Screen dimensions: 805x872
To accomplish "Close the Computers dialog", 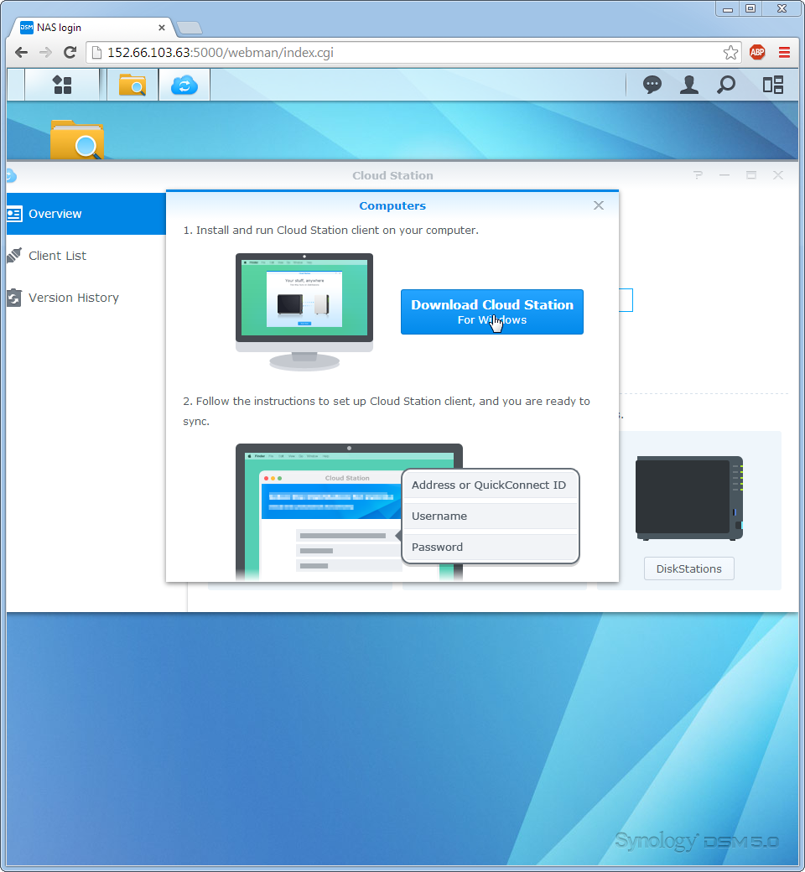I will point(599,205).
